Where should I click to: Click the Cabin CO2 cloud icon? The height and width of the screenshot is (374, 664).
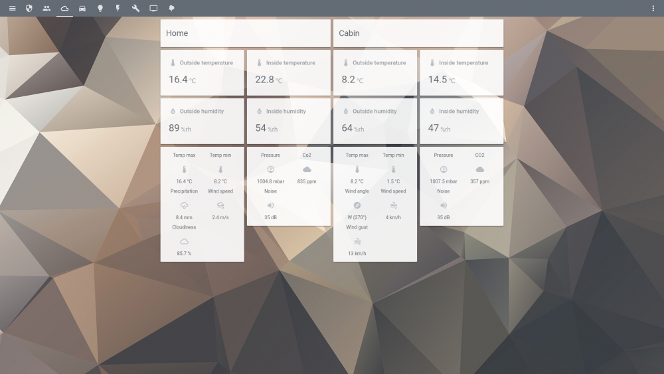479,169
